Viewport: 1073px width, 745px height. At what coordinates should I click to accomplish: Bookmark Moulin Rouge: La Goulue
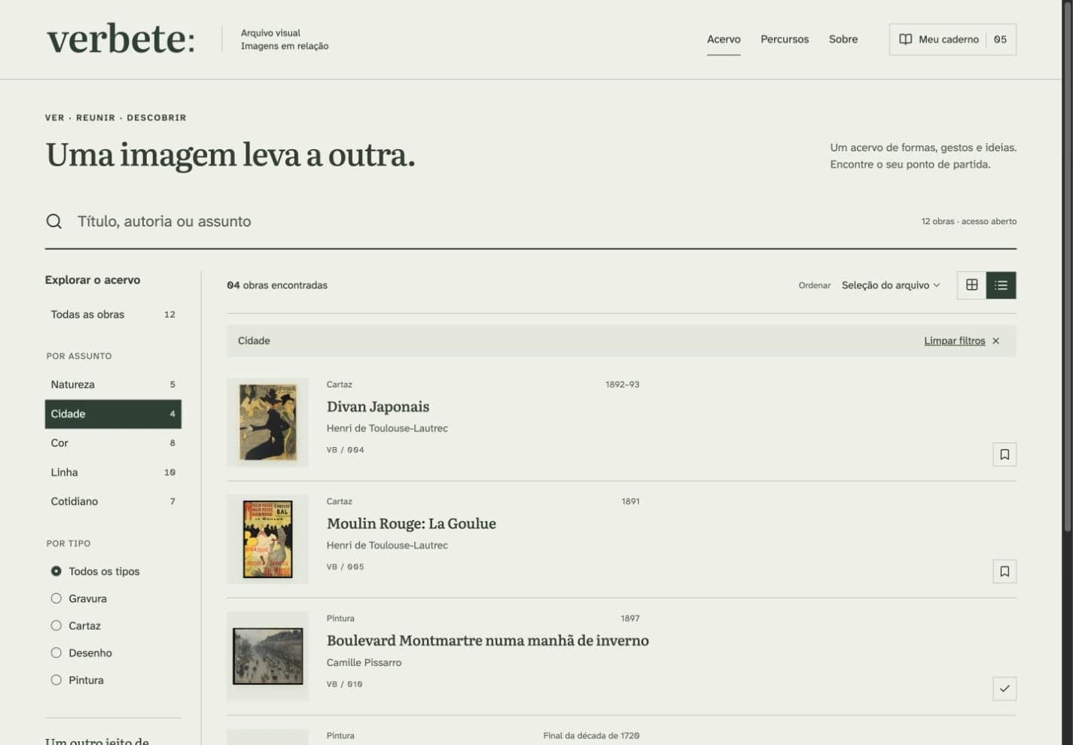[1004, 572]
